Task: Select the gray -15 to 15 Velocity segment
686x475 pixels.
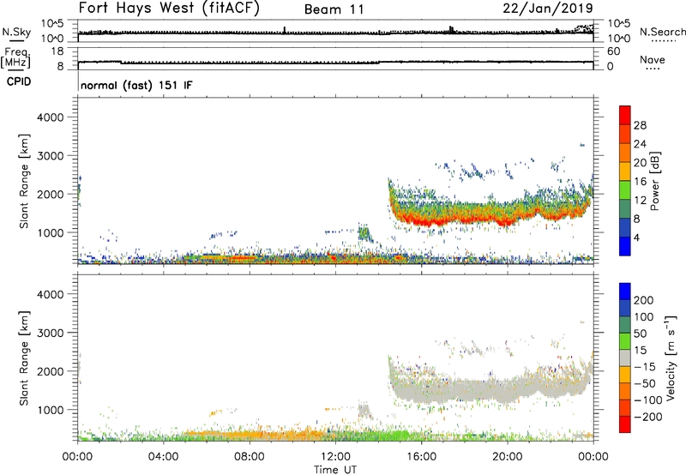Action: [625, 358]
